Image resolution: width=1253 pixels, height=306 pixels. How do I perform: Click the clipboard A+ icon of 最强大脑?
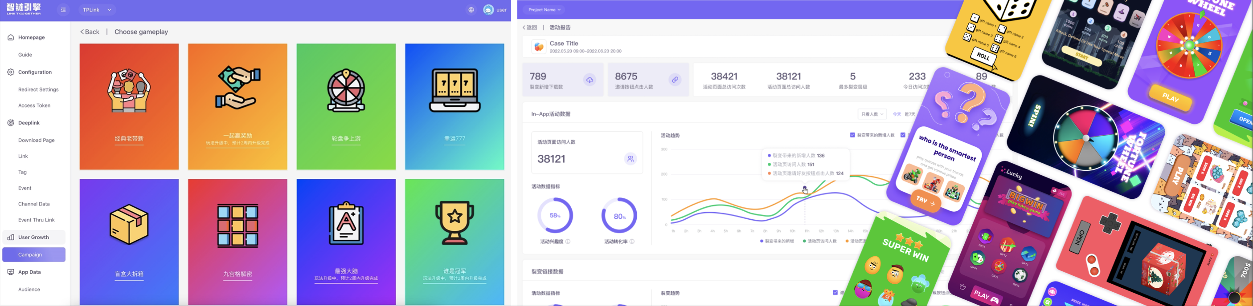point(346,223)
